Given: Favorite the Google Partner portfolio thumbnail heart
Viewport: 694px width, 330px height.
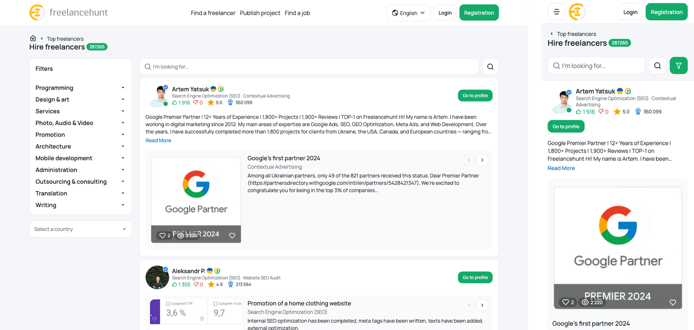Looking at the screenshot, I should coord(232,235).
